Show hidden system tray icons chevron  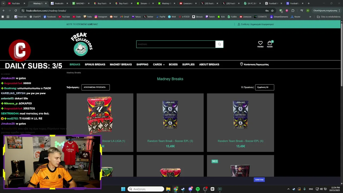pyautogui.click(x=288, y=189)
